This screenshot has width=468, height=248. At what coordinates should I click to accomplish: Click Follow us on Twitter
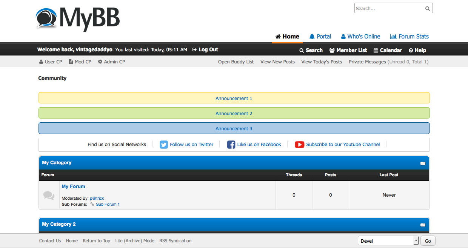click(192, 145)
